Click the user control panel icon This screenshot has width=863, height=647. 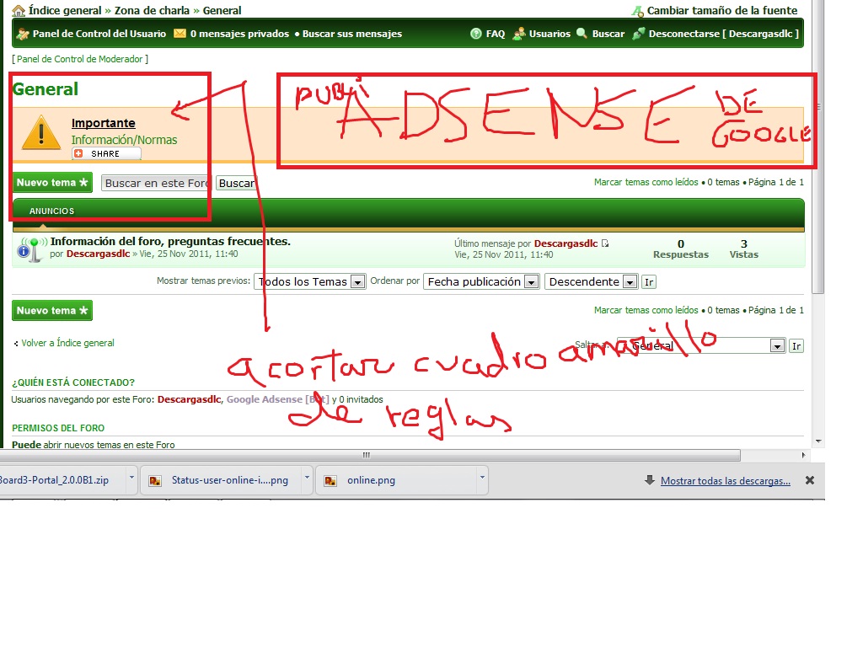(23, 34)
